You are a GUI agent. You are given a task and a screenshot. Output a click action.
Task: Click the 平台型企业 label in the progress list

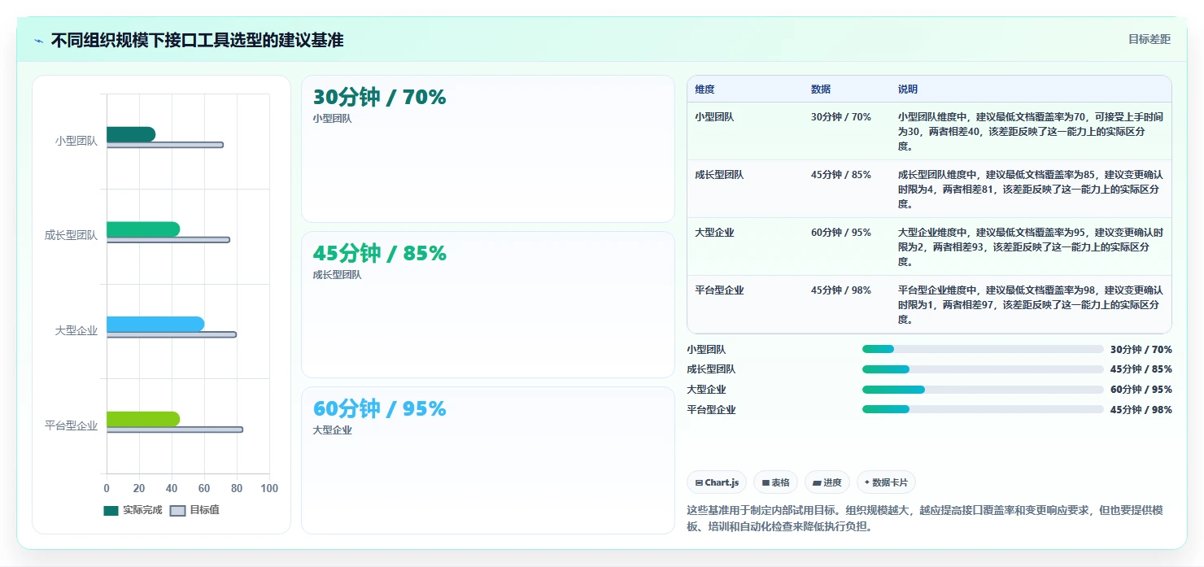(711, 410)
